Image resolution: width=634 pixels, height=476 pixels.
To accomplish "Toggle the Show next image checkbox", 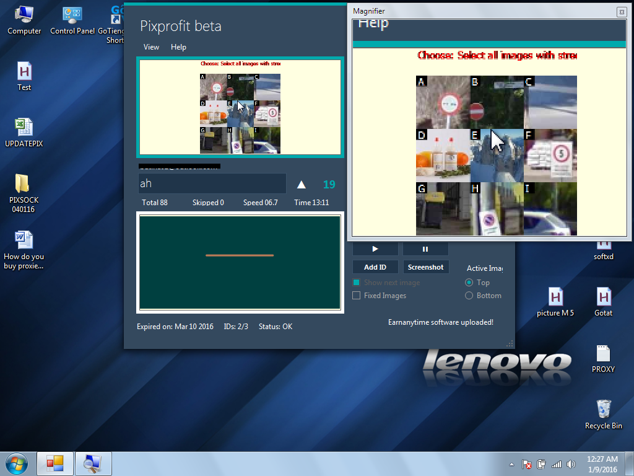I will point(356,283).
